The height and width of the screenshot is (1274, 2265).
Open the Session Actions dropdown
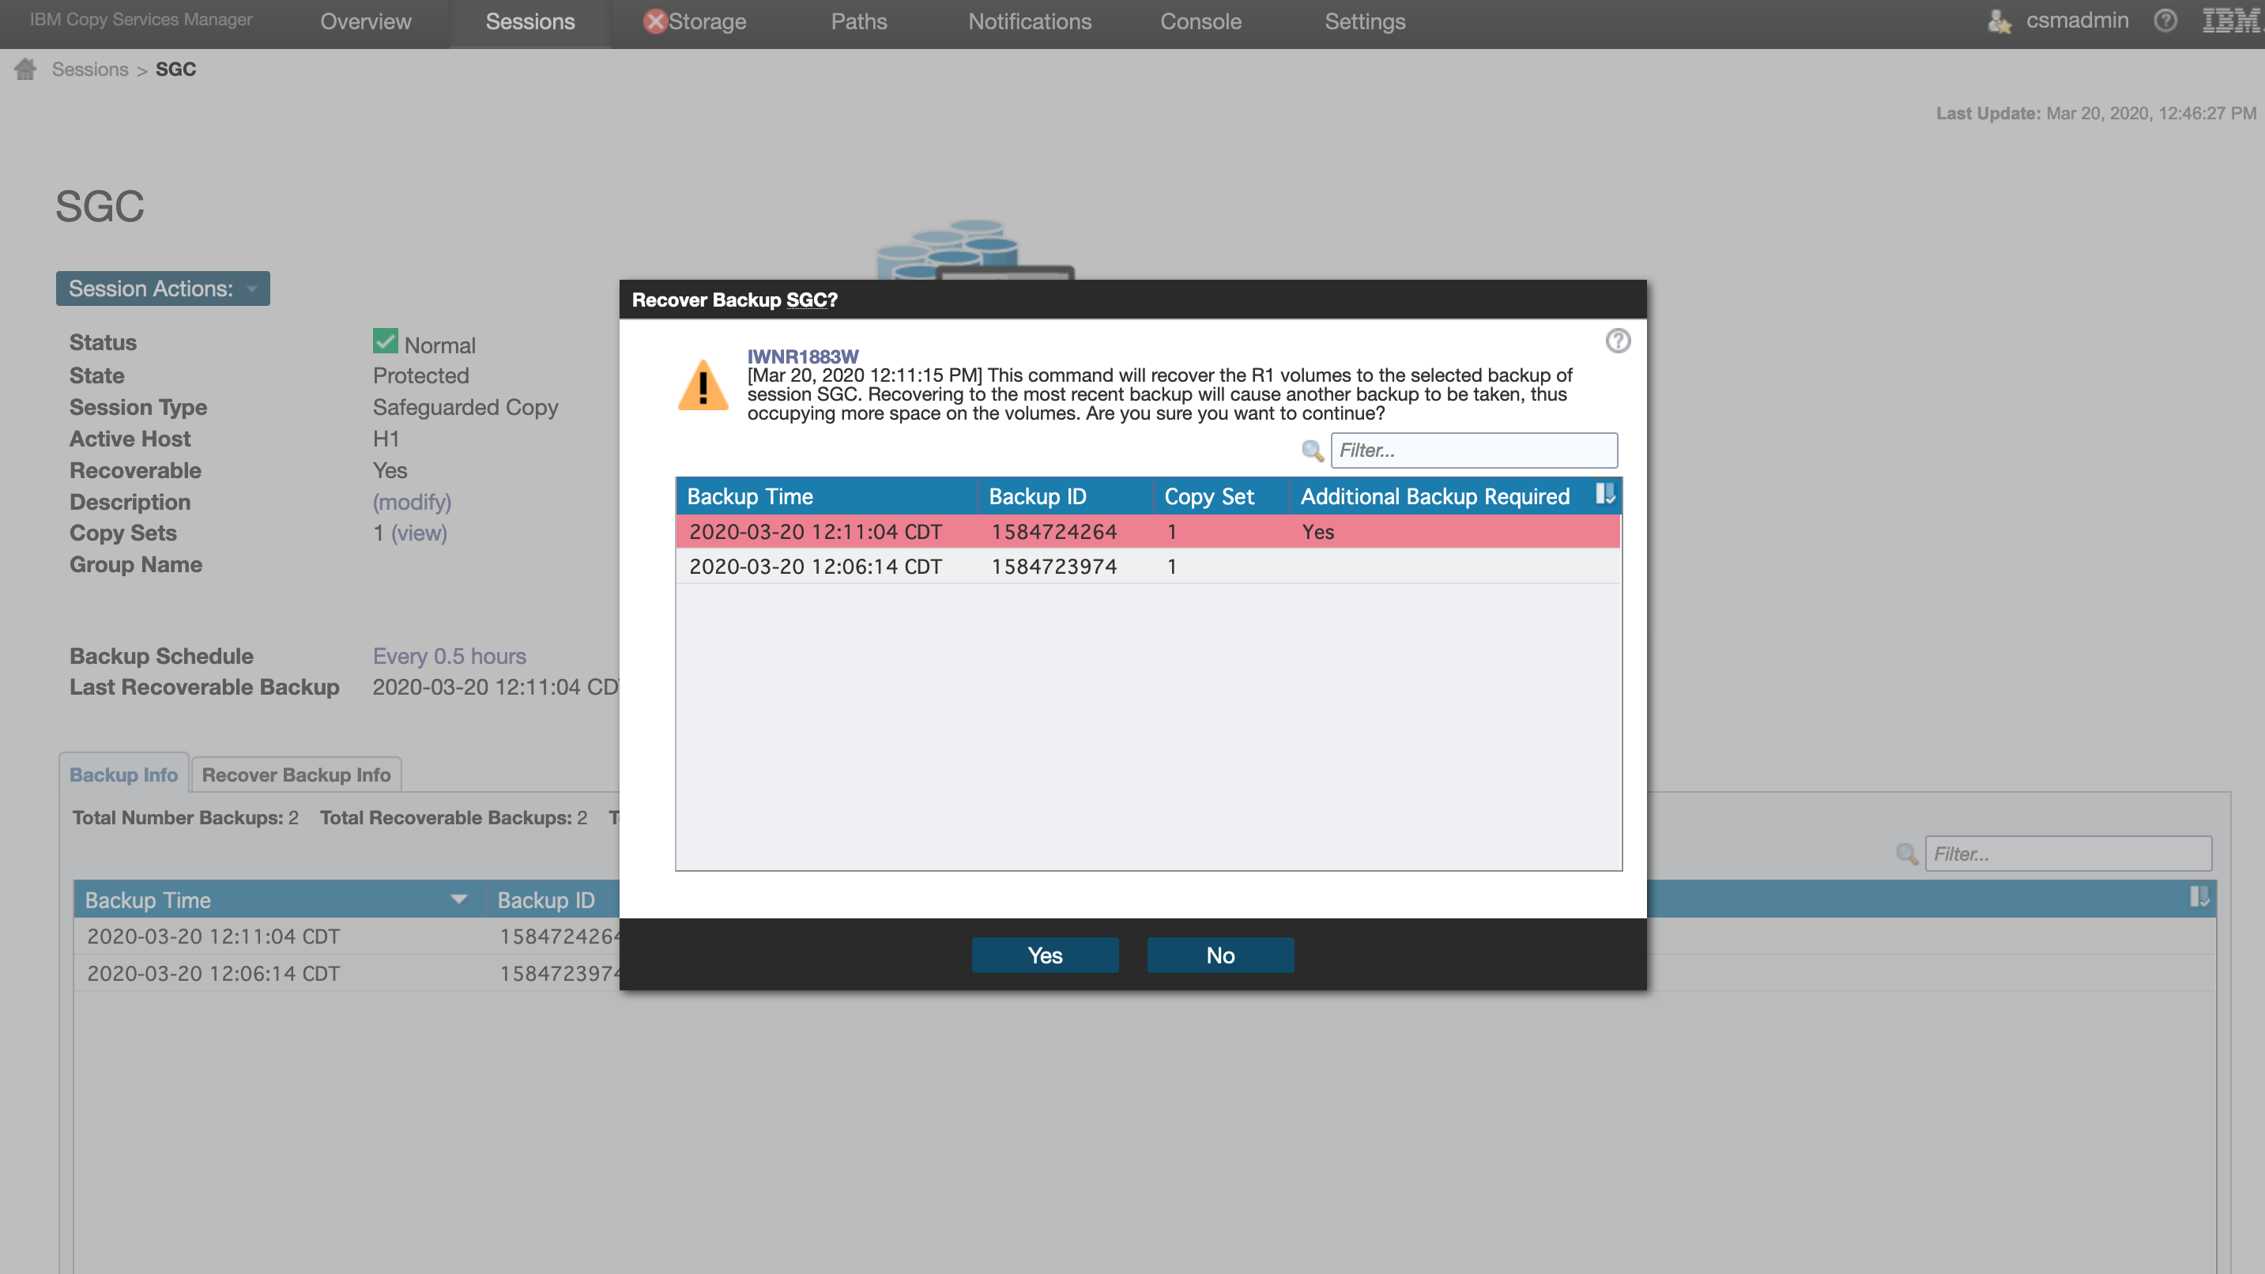163,288
